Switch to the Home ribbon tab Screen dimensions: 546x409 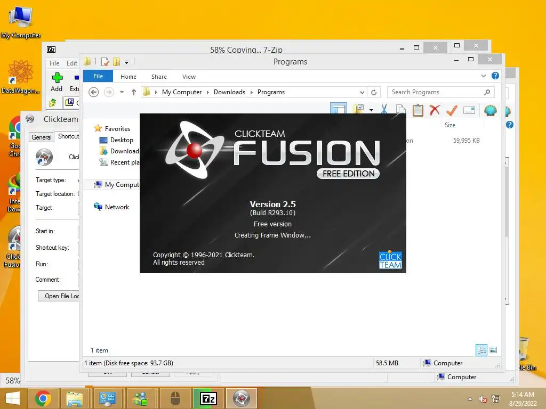(129, 77)
